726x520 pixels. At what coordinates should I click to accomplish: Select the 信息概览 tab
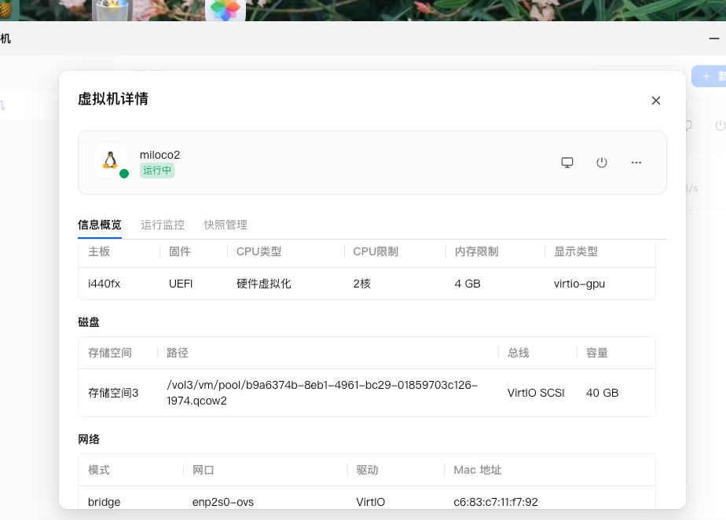[x=100, y=225]
